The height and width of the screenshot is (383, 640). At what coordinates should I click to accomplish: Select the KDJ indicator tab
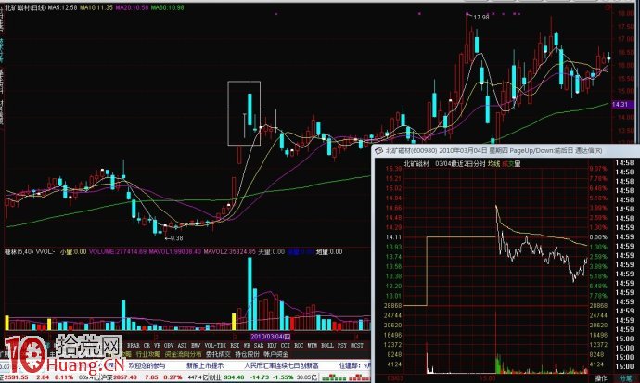273,346
